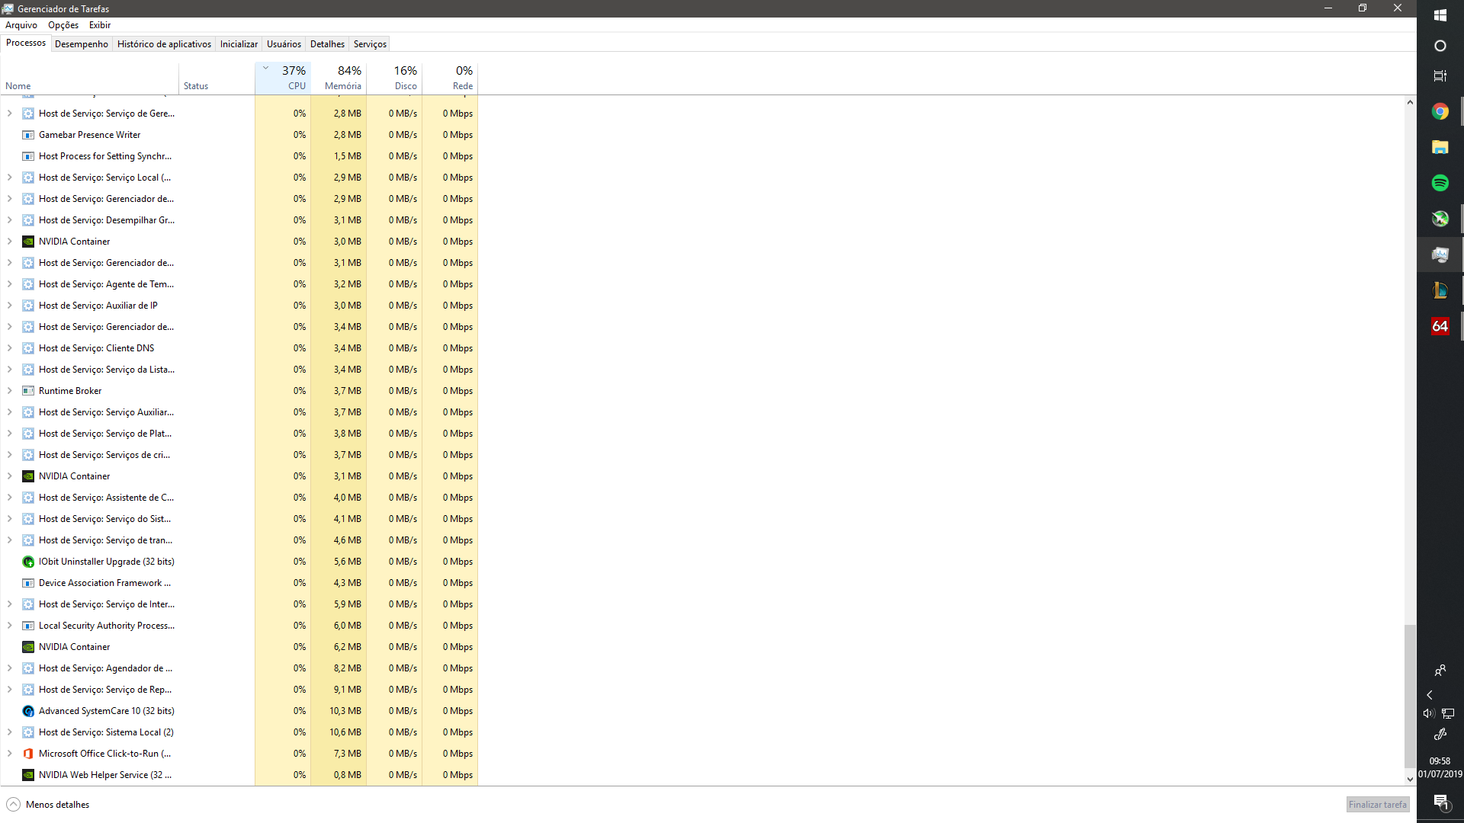Open Google Chrome from the taskbar
This screenshot has width=1464, height=823.
click(1440, 112)
